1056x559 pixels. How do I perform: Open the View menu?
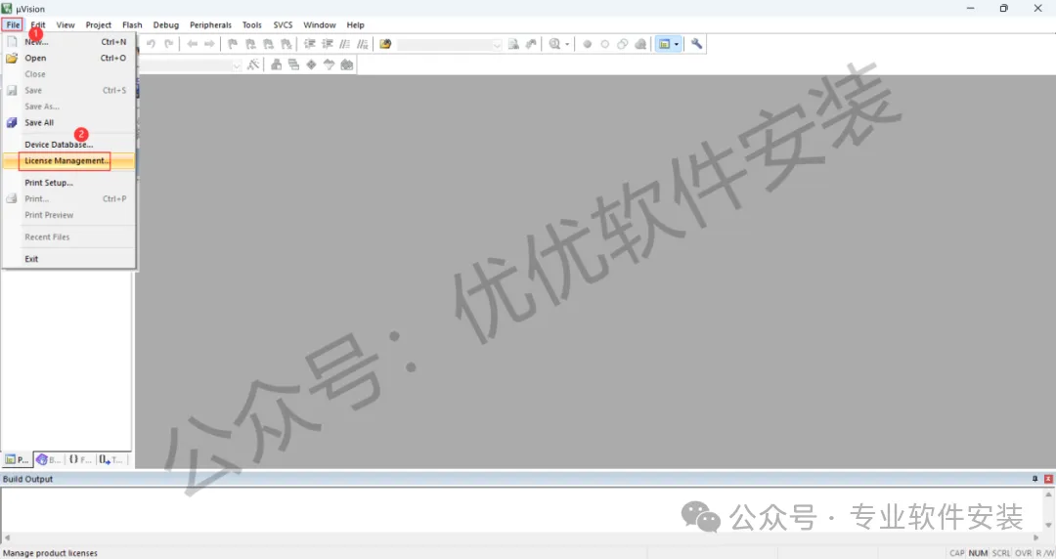(66, 24)
